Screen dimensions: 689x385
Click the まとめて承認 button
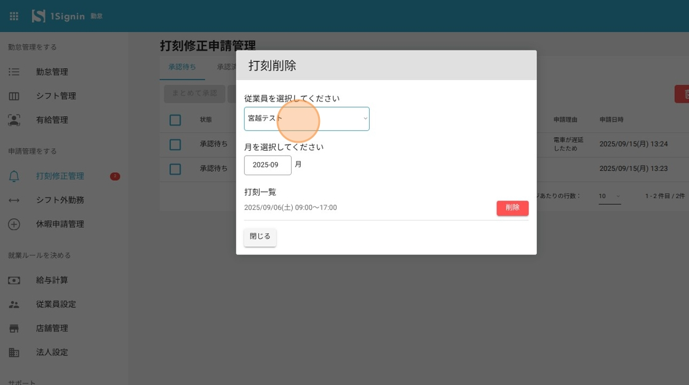pyautogui.click(x=194, y=93)
